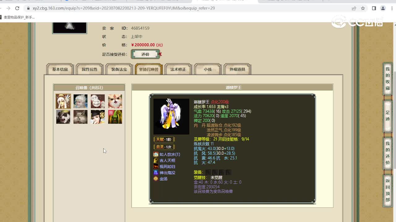396x222 pixels.
Task: Click the 天赋·1阶 badge
Action: coord(164,139)
